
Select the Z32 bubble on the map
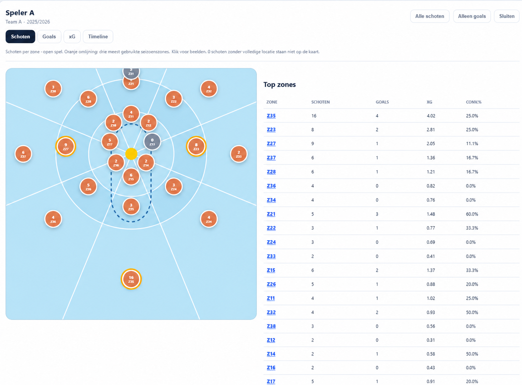(x=209, y=89)
